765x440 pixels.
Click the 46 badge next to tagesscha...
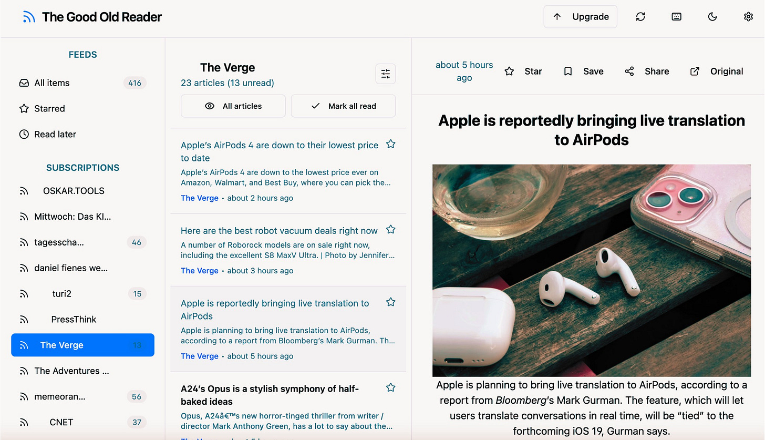(x=137, y=242)
